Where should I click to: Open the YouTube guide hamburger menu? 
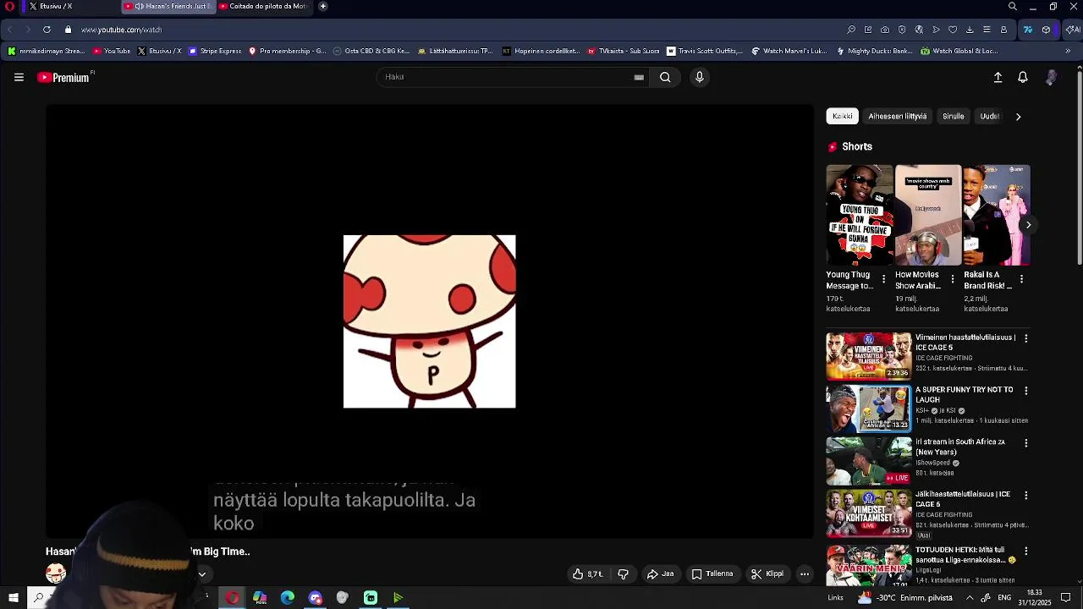[x=19, y=77]
